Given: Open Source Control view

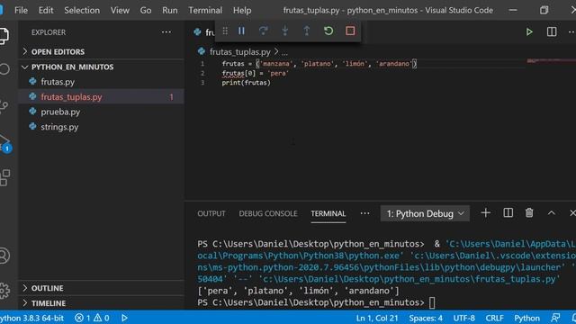Looking at the screenshot, I should click(x=4, y=106).
